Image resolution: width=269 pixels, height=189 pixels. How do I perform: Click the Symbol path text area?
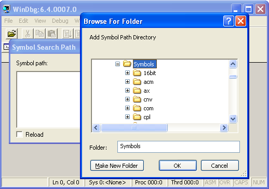48,99
